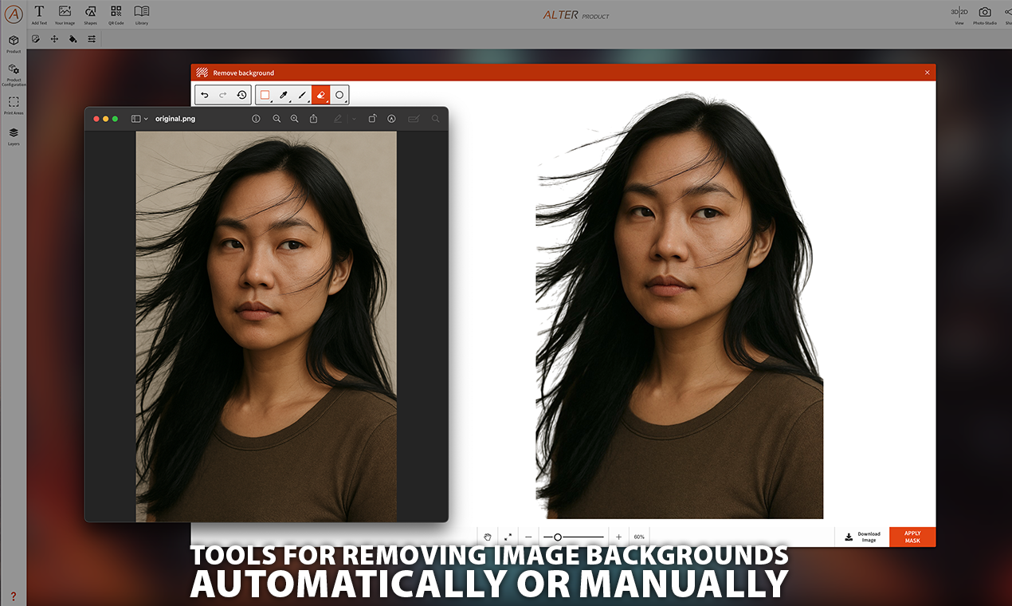The image size is (1012, 606).
Task: Zoom out in Preview window
Action: point(277,119)
